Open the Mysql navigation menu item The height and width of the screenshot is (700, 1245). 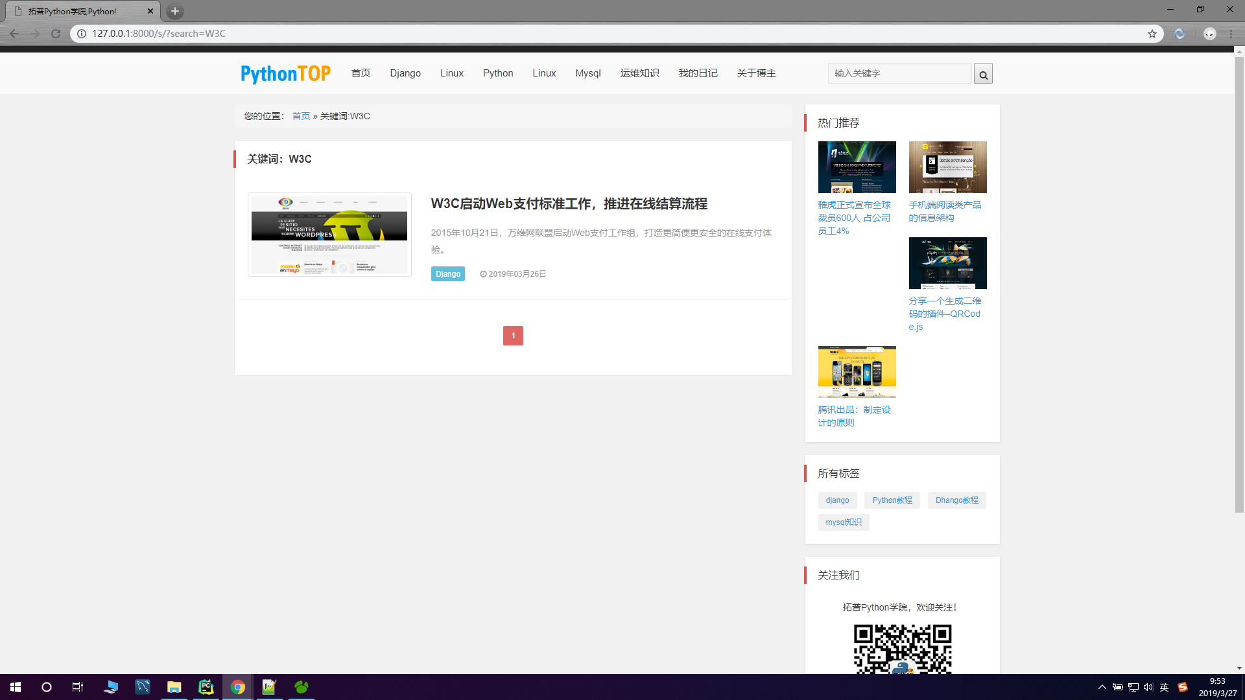588,73
